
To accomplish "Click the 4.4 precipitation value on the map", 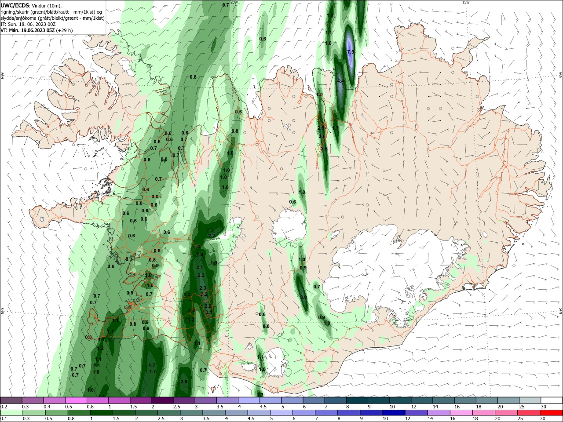I will pos(340,81).
